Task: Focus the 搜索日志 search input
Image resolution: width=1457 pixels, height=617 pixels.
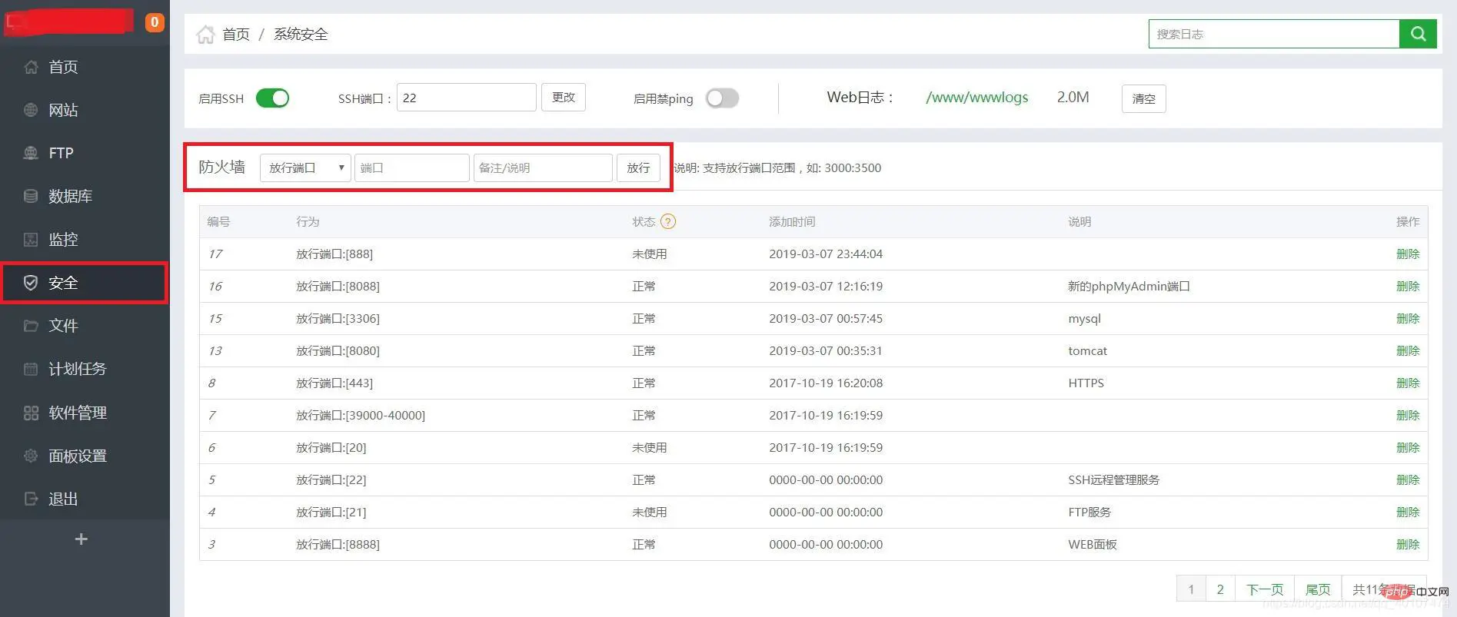Action: click(1274, 34)
